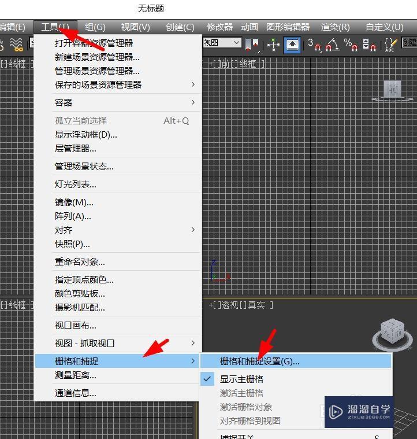Viewport: 417px width, 439px height.
Task: Open 颜色剪贴板... menu item
Action: coord(117,294)
